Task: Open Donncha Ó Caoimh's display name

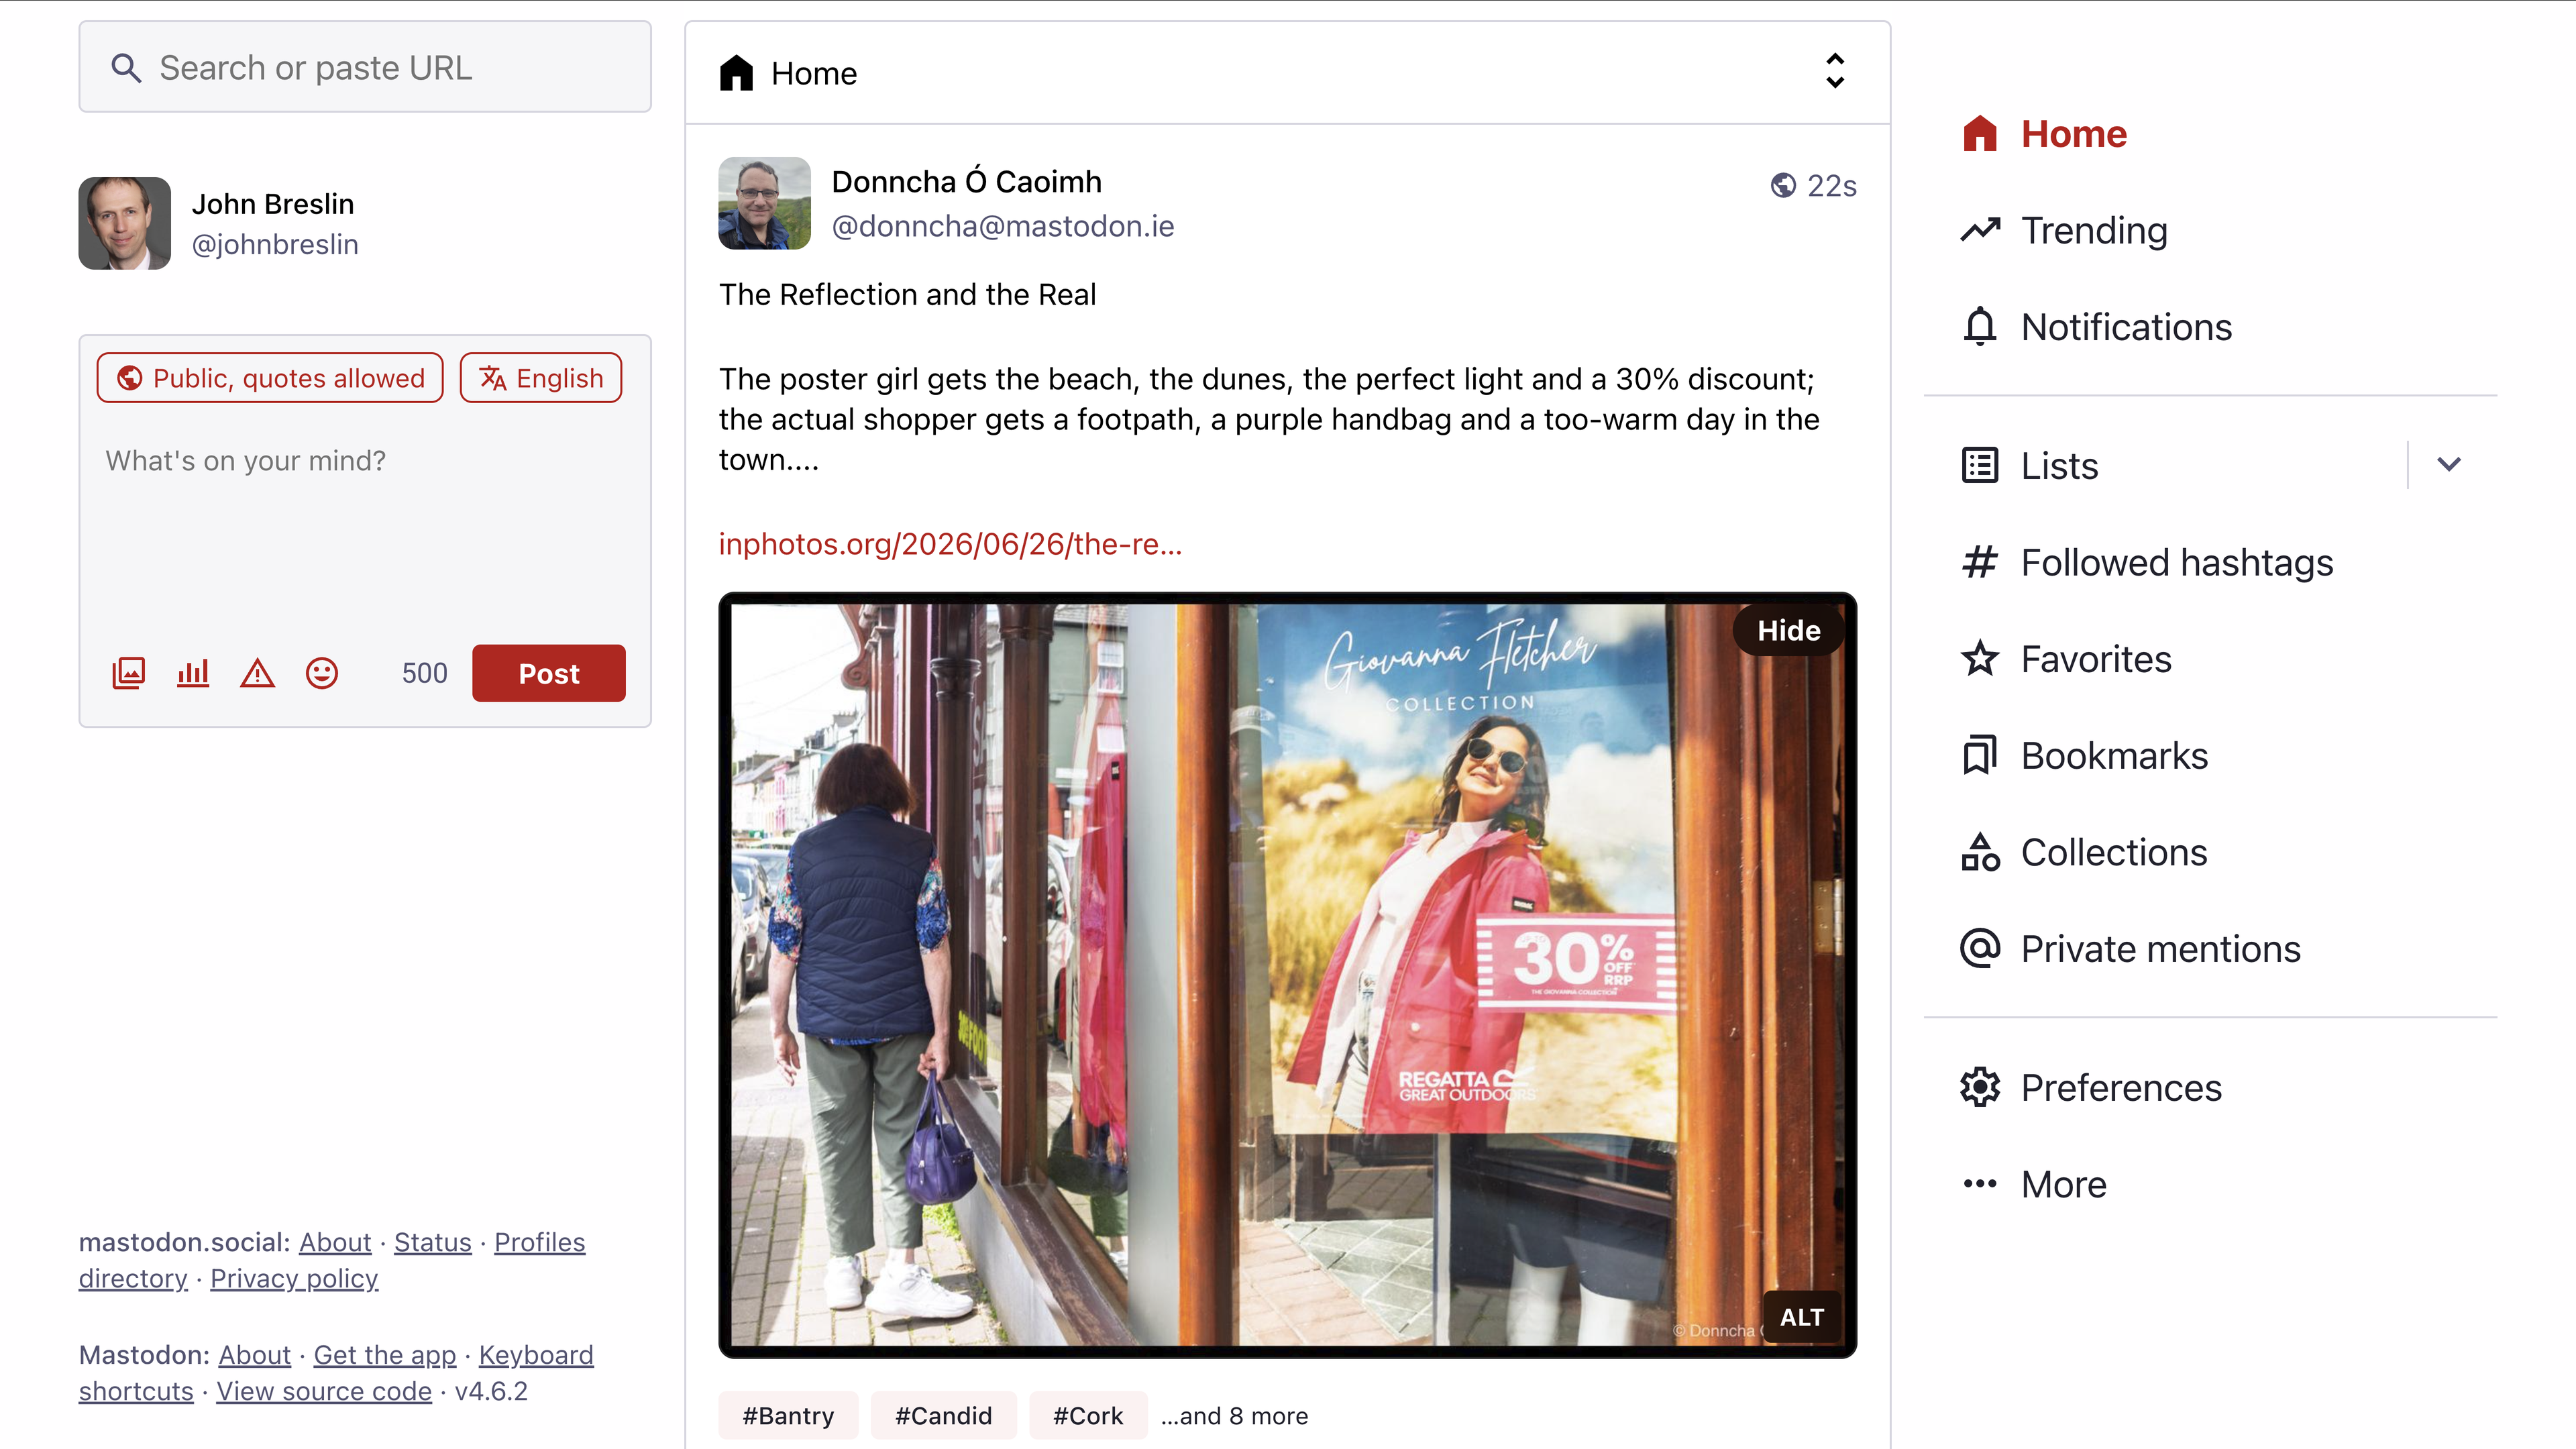Action: click(x=966, y=182)
